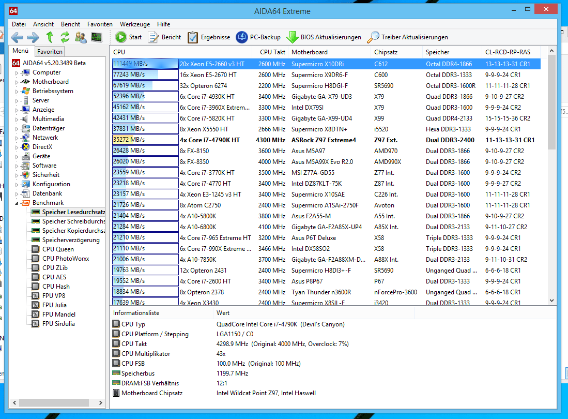Open the Datei menu
This screenshot has width=568, height=419.
pyautogui.click(x=19, y=24)
